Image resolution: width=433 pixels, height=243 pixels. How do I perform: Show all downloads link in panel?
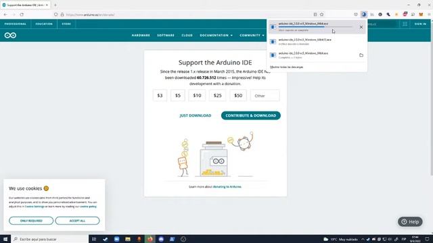(x=286, y=67)
